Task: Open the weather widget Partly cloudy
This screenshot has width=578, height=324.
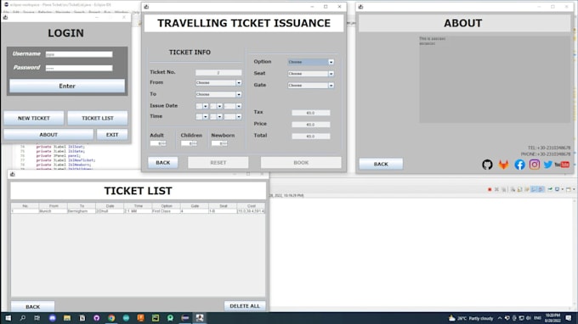Action: pyautogui.click(x=471, y=318)
